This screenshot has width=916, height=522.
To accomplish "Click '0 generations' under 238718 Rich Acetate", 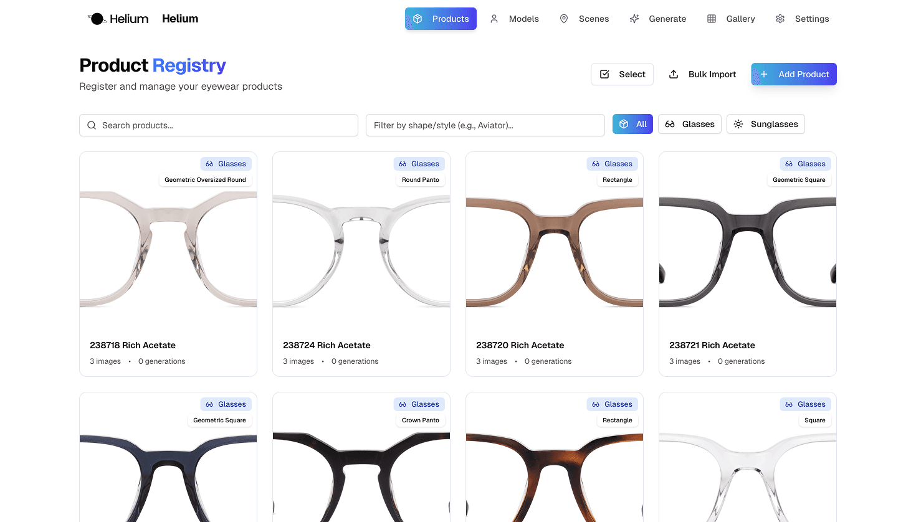I will 162,361.
